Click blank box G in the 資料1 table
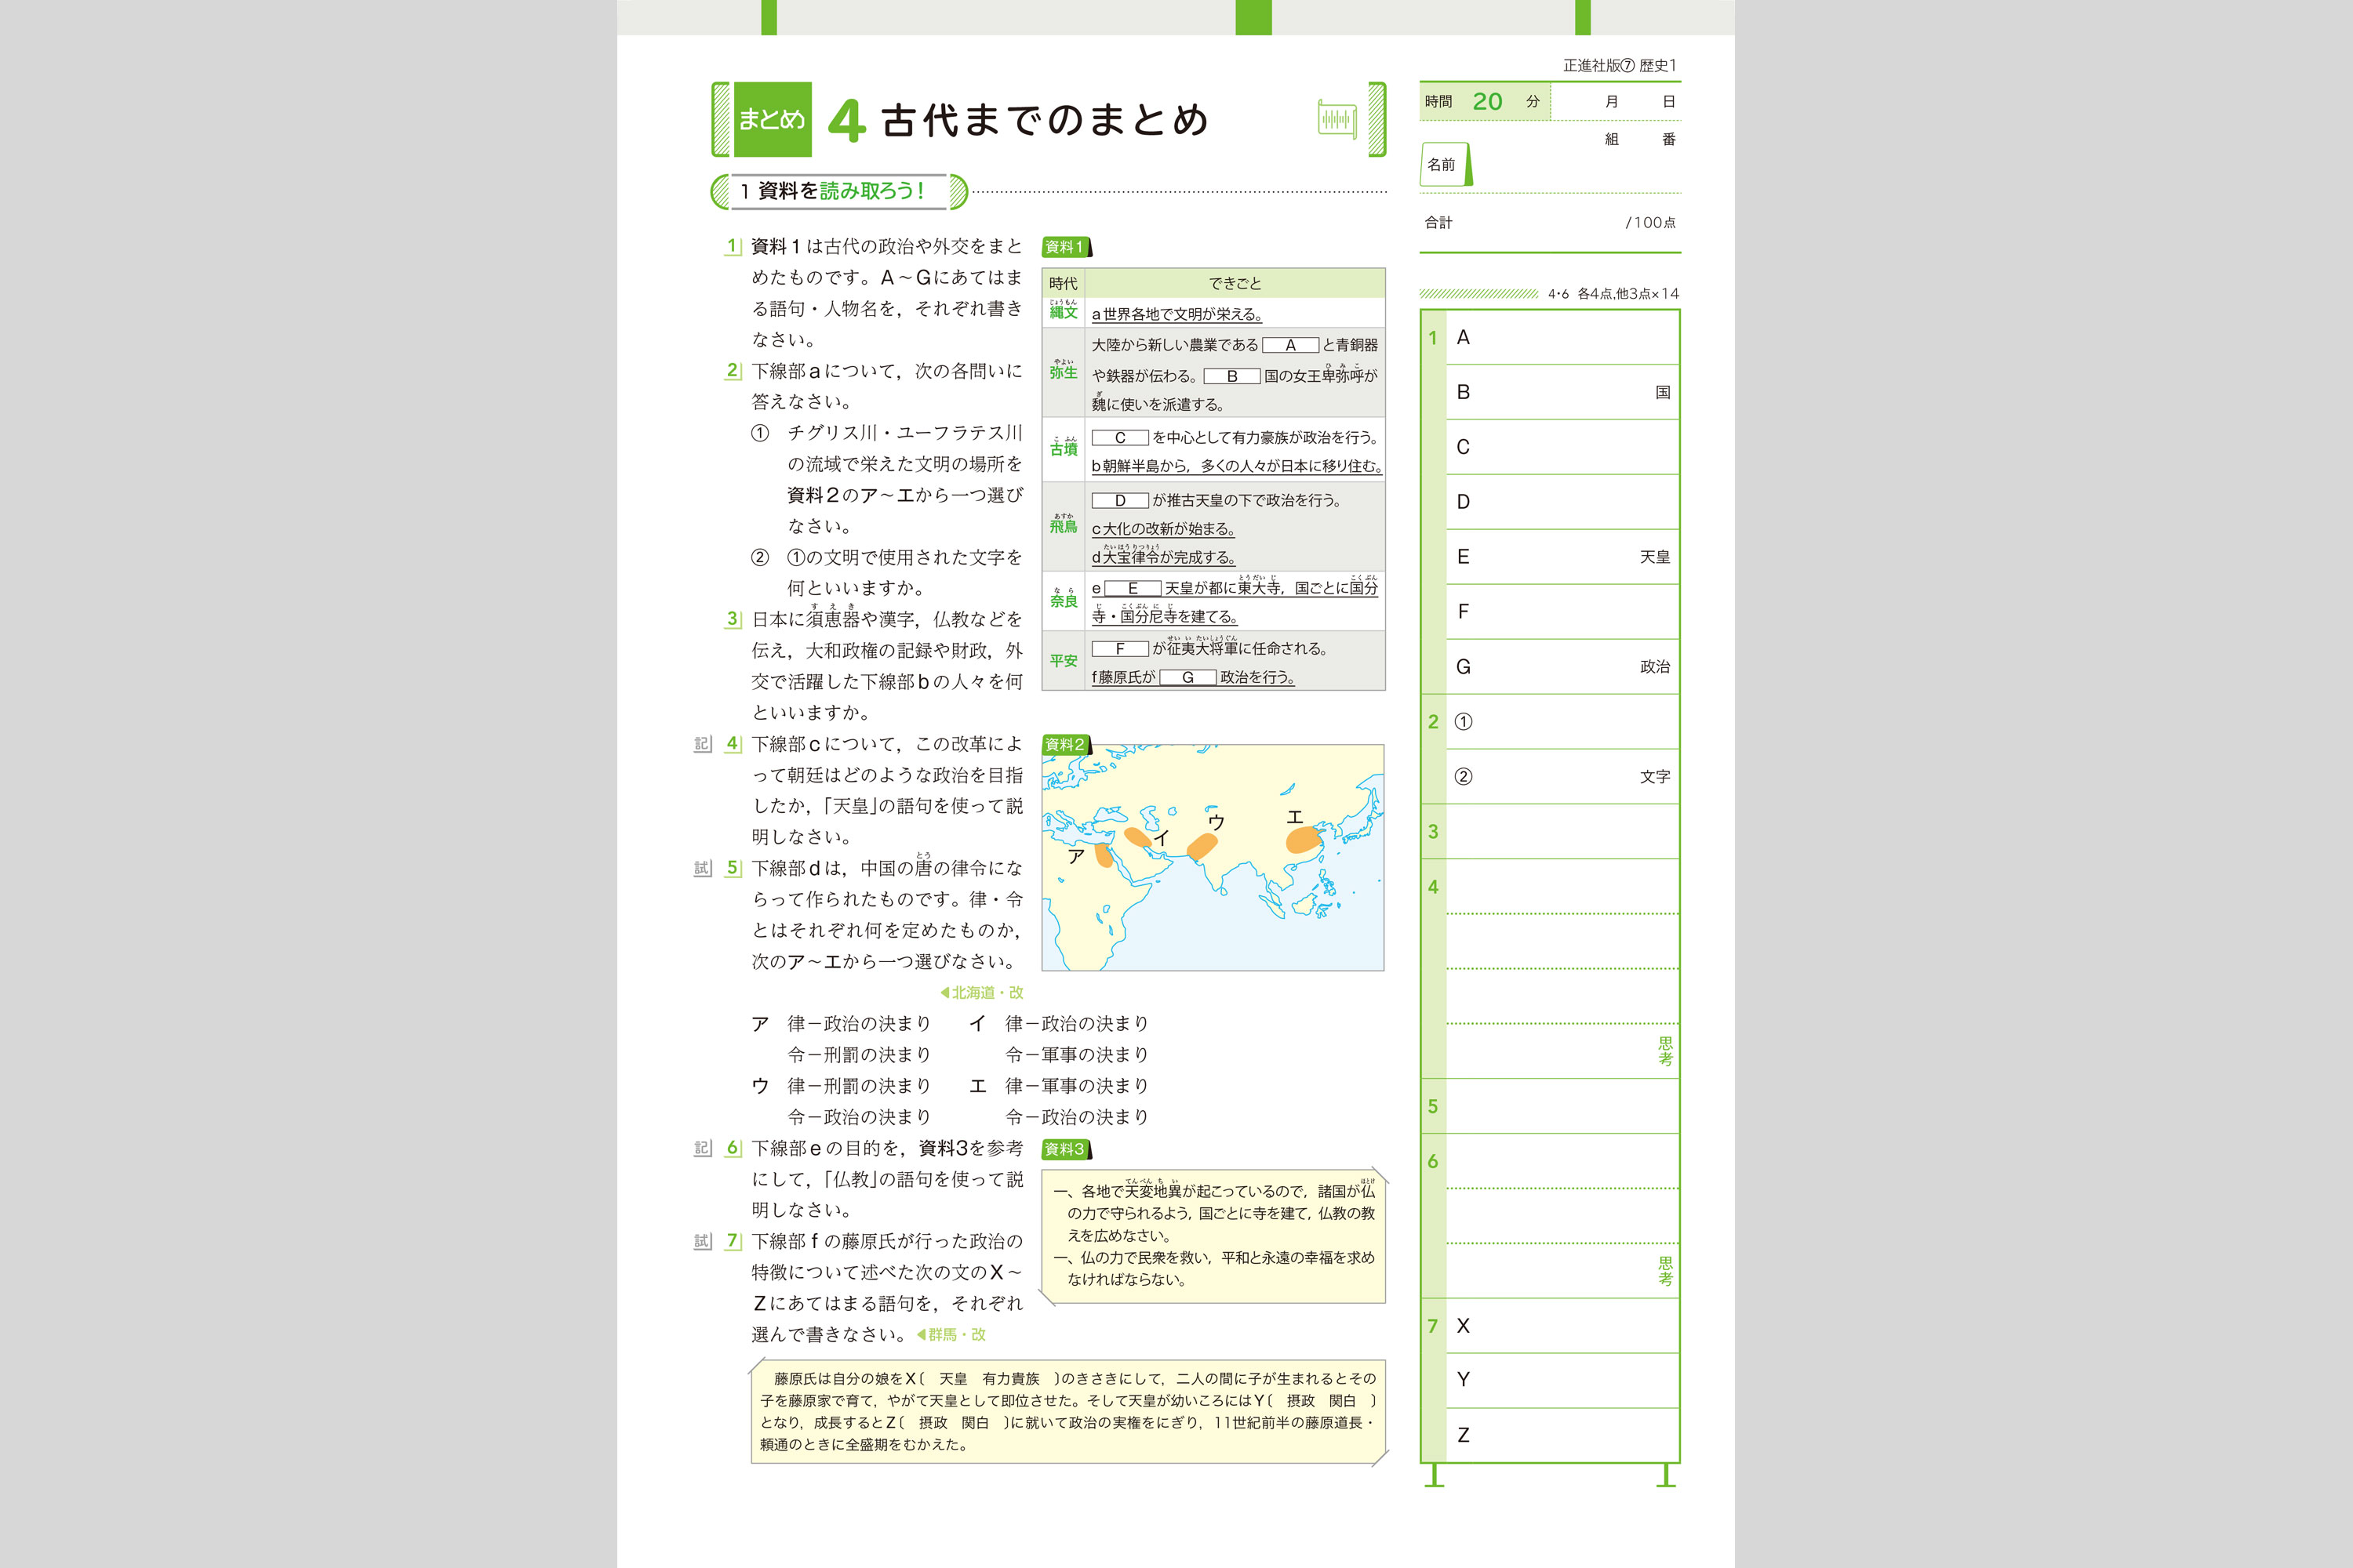Screen dimensions: 2353x1568 [1187, 677]
